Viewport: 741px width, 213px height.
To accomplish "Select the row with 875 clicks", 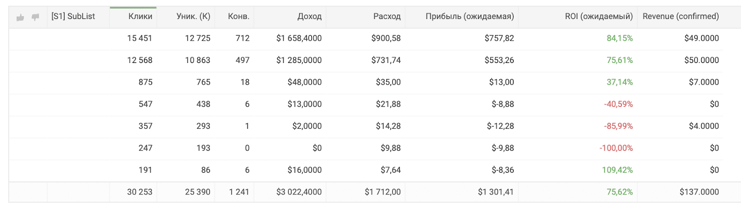I will point(365,82).
